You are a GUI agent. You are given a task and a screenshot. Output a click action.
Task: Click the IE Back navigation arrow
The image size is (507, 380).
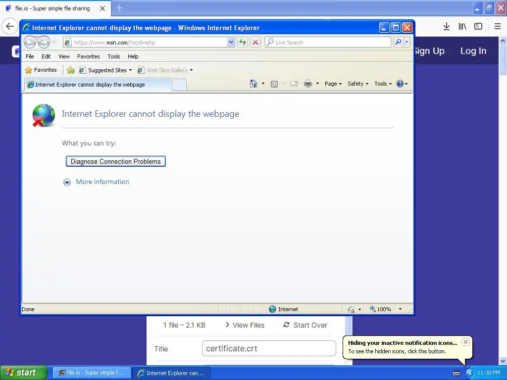tap(30, 43)
